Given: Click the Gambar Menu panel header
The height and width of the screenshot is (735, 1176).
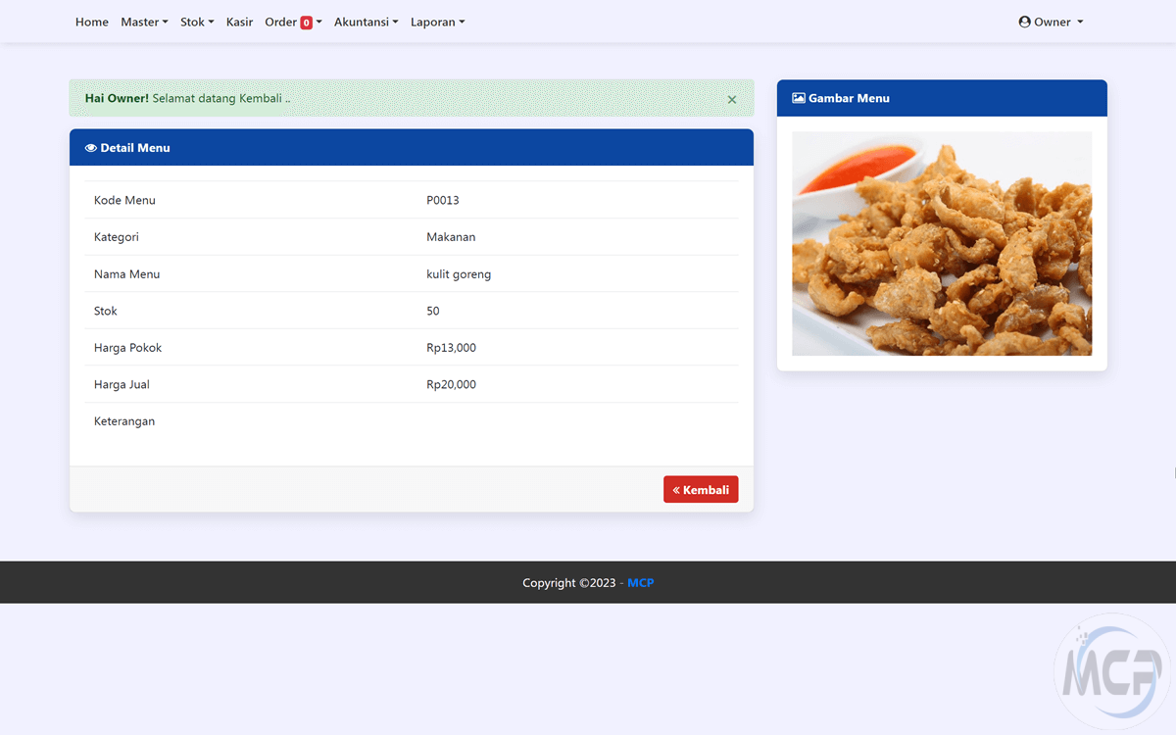Looking at the screenshot, I should [942, 98].
